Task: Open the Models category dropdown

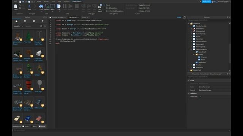Action: point(18,26)
